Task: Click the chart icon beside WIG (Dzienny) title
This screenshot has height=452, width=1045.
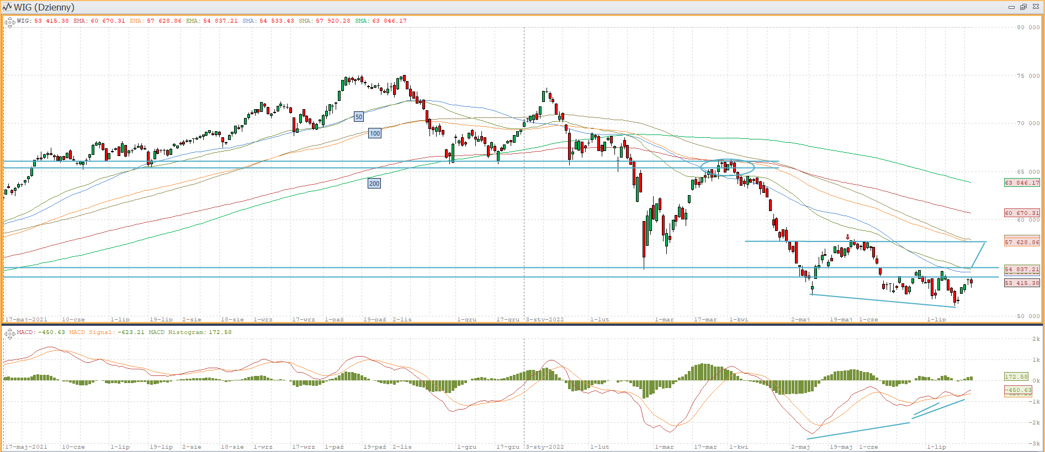Action: (7, 7)
